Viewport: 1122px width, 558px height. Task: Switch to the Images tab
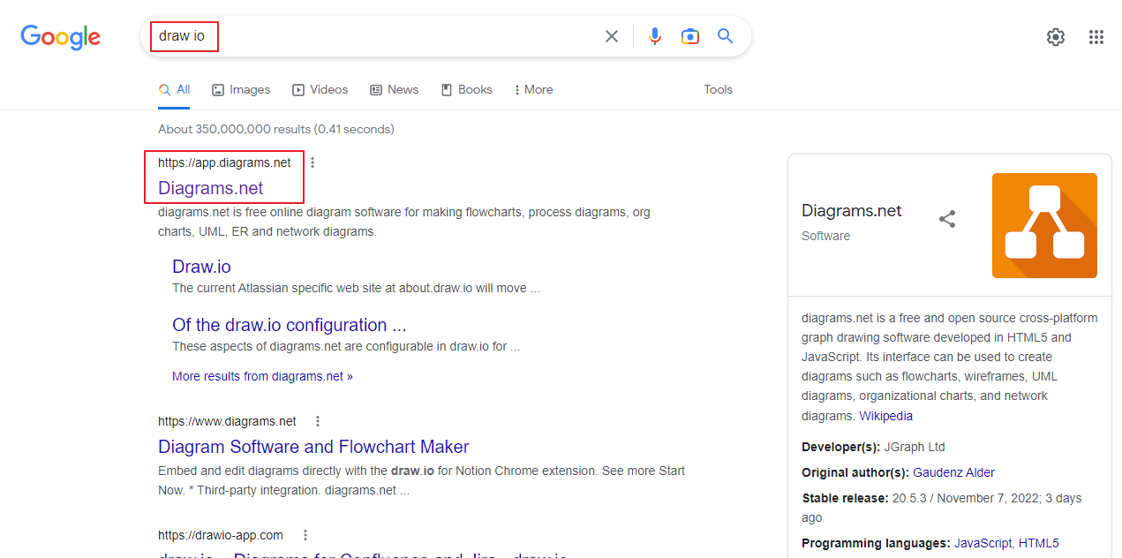(x=241, y=89)
